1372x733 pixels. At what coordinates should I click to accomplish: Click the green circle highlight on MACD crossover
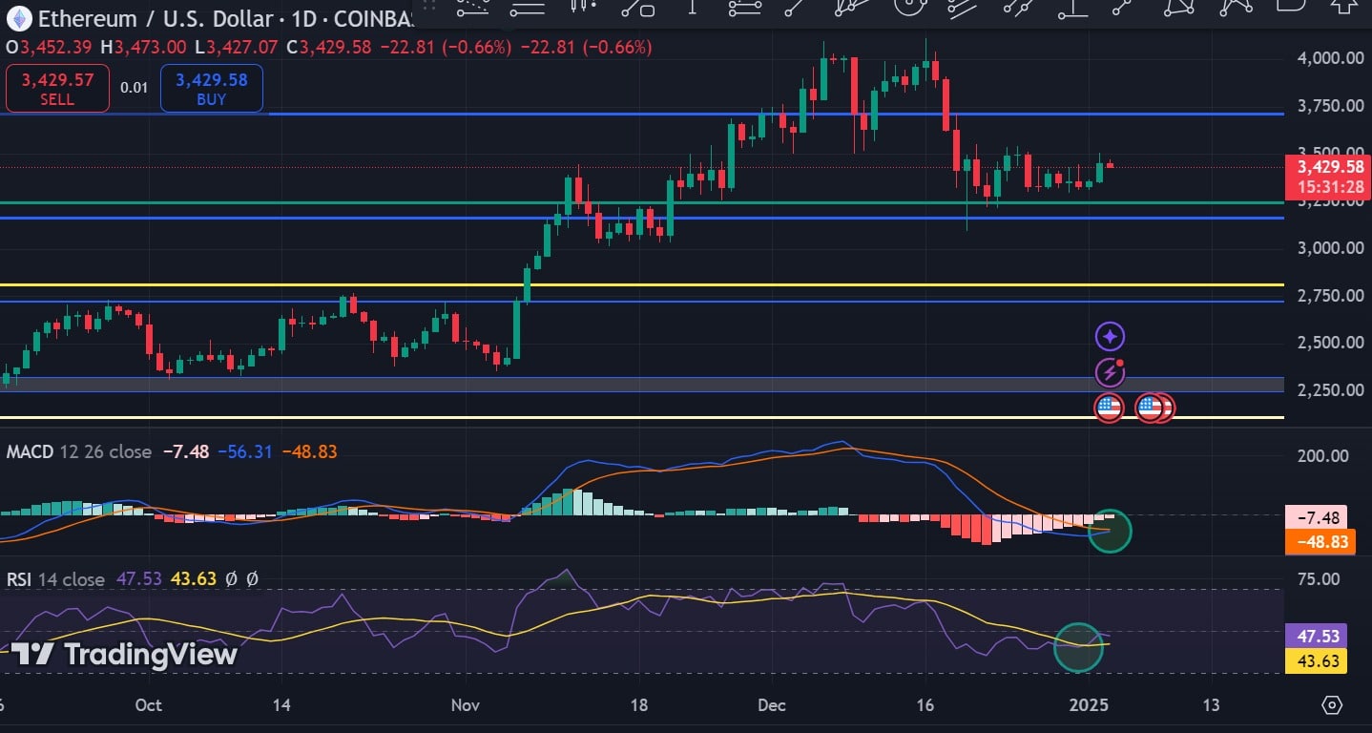pos(1110,531)
